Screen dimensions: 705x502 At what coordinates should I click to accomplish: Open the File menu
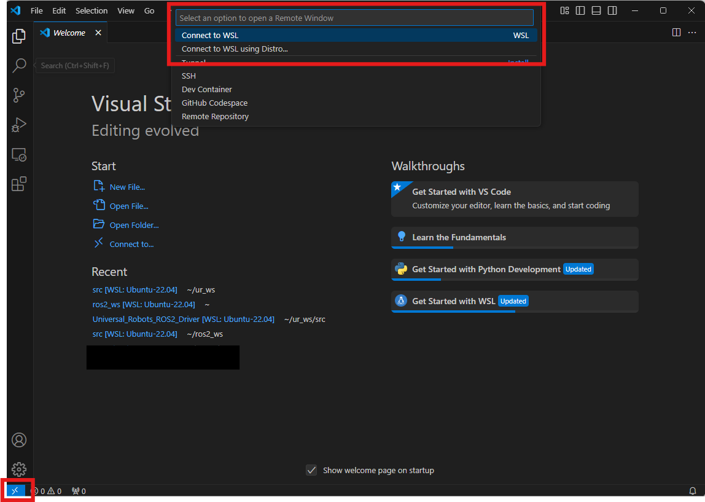[x=36, y=11]
